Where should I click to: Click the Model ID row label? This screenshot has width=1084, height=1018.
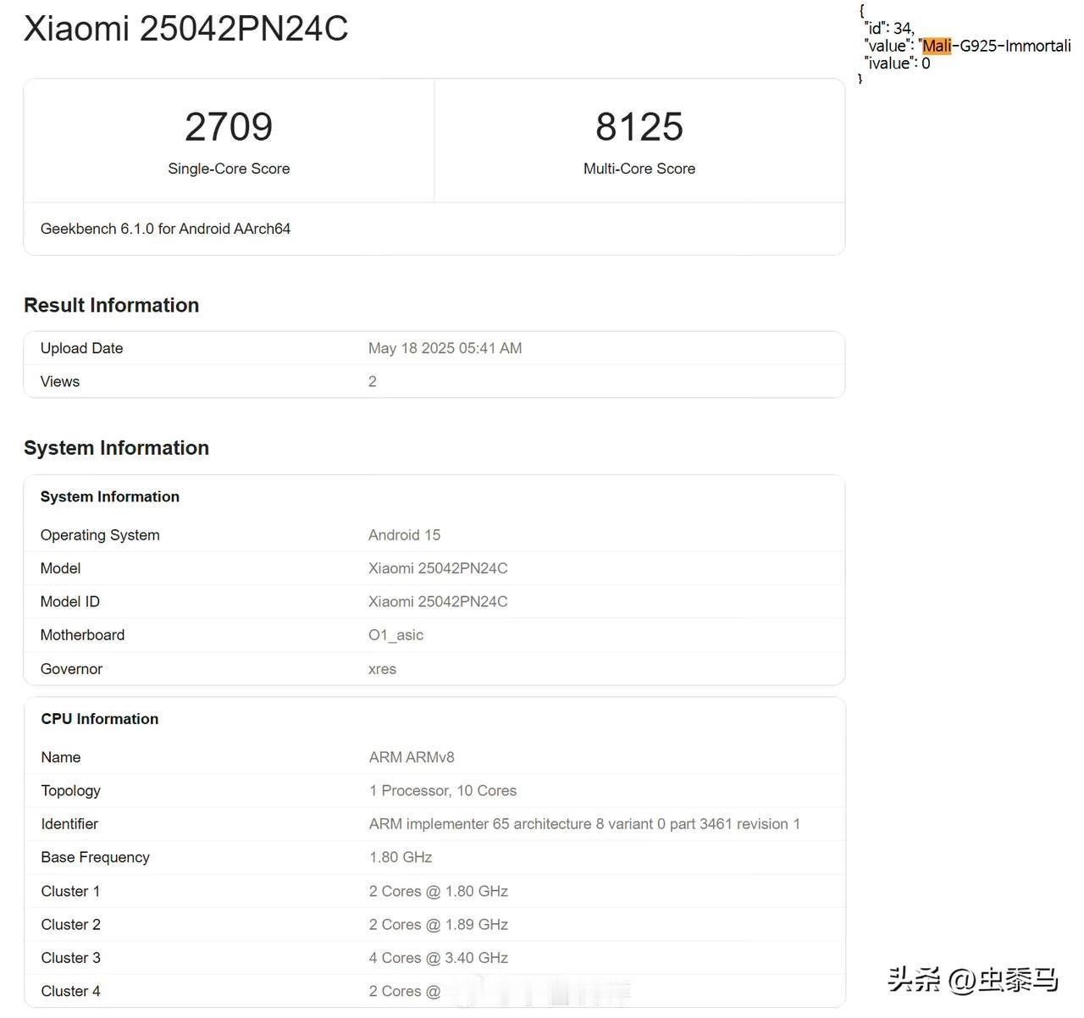point(69,601)
